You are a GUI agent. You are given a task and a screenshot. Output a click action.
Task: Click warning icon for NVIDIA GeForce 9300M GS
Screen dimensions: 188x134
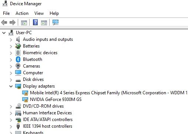point(25,99)
